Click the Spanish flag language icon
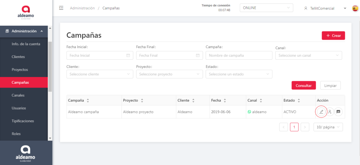 tap(355, 8)
